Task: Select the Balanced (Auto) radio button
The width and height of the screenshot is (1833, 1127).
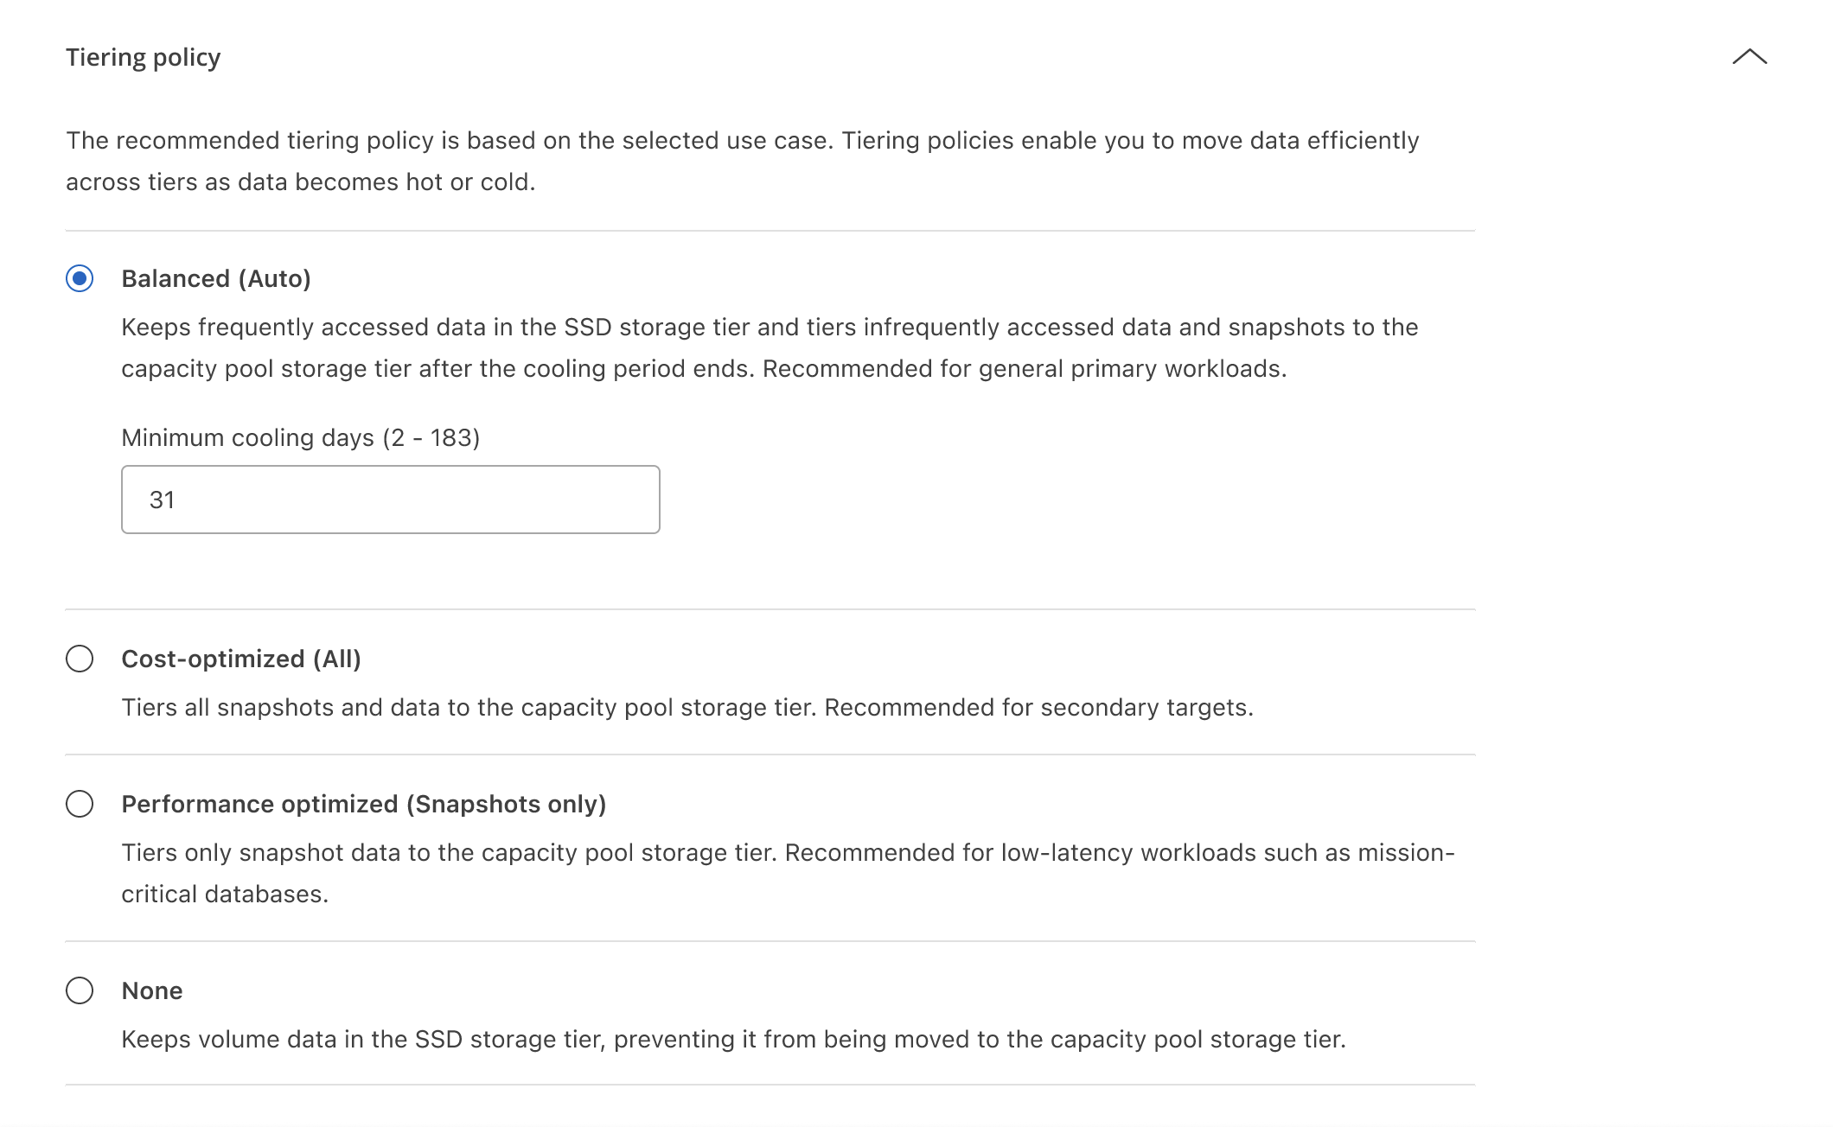Action: point(80,278)
